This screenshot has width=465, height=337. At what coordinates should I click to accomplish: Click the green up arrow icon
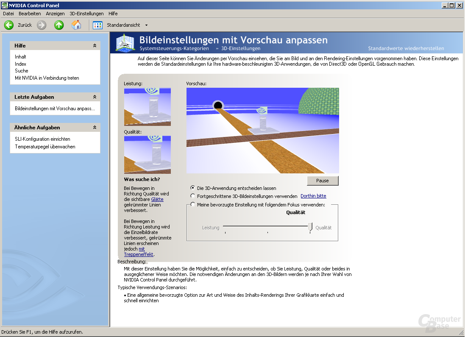(59, 25)
